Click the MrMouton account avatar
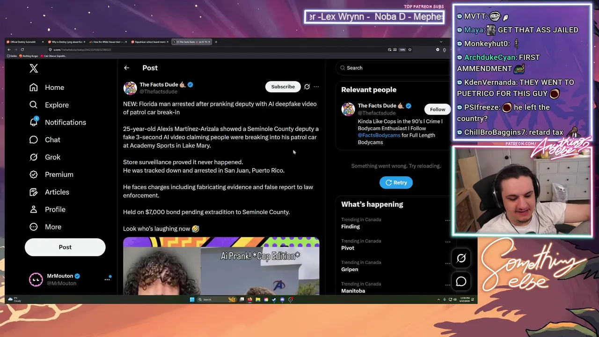599x337 pixels. [36, 279]
